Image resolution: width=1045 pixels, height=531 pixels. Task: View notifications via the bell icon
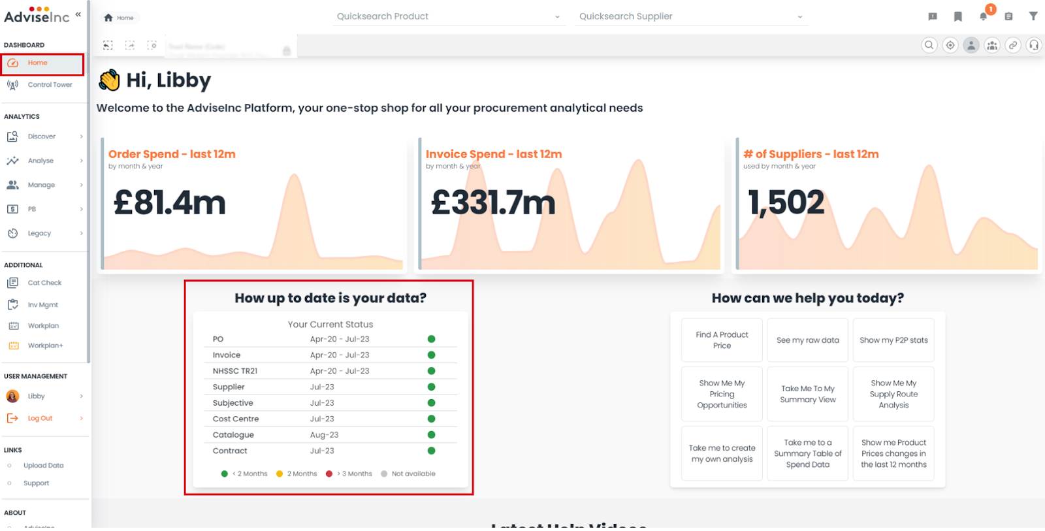pyautogui.click(x=984, y=16)
